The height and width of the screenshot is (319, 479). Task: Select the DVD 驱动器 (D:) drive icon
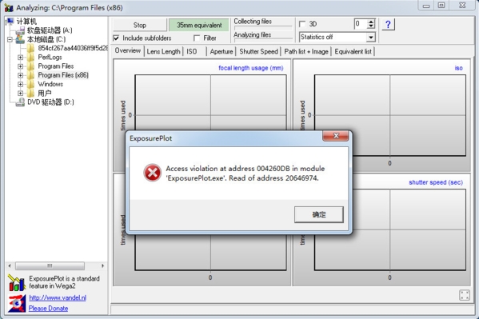21,102
